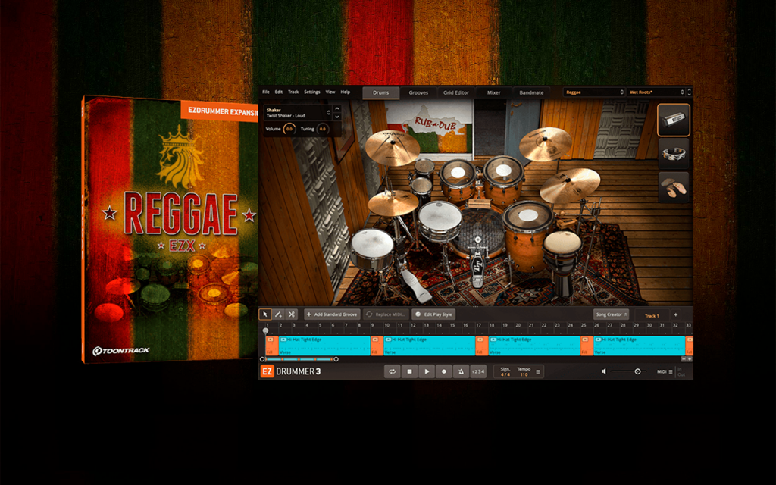Open the View menu
Viewport: 776px width, 485px height.
[x=330, y=92]
